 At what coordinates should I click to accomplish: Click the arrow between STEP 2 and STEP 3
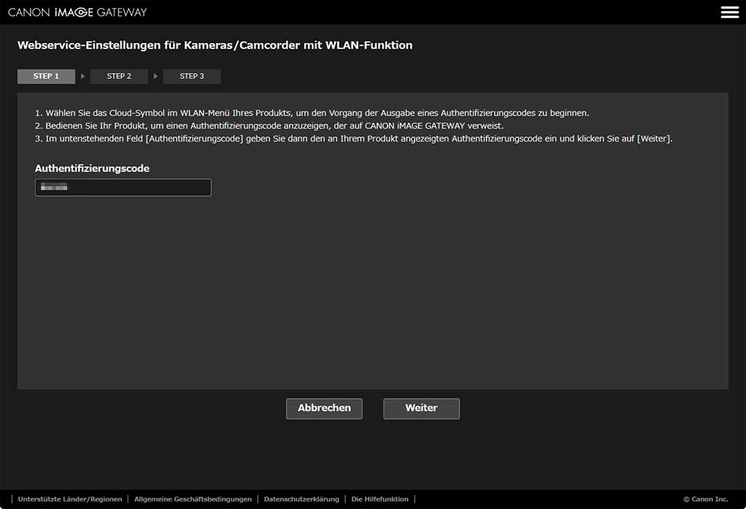(x=156, y=77)
